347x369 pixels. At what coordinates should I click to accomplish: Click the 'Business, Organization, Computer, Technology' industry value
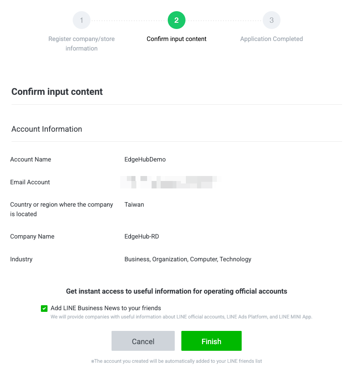coord(188,259)
